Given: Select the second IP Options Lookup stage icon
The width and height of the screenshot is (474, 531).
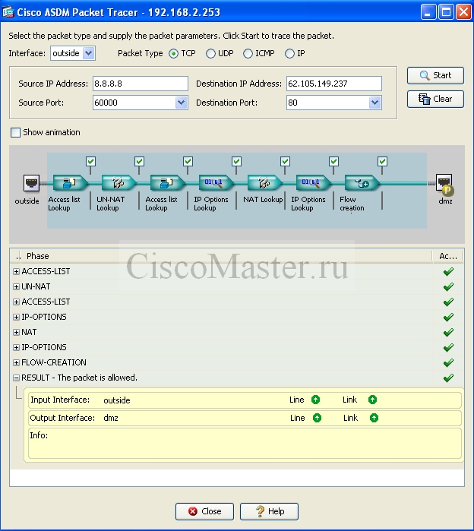Looking at the screenshot, I should [x=313, y=183].
